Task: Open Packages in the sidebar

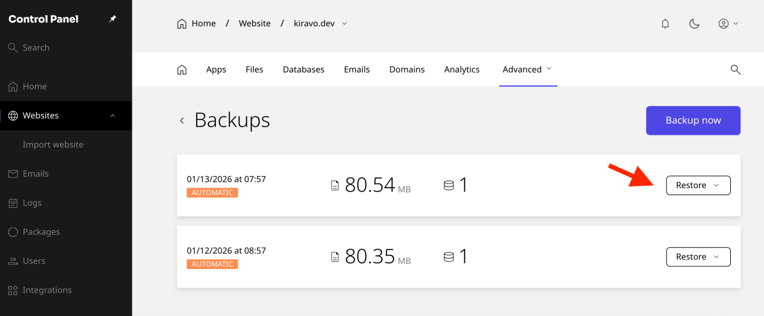Action: point(41,232)
